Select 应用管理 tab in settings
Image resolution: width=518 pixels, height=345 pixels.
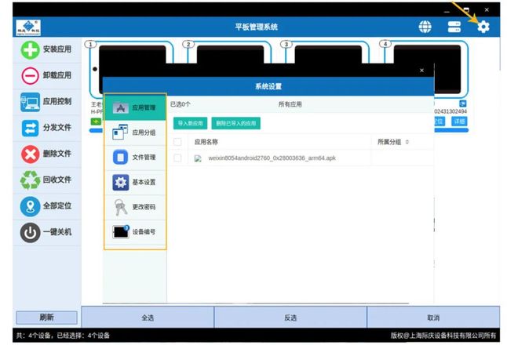[x=135, y=107]
